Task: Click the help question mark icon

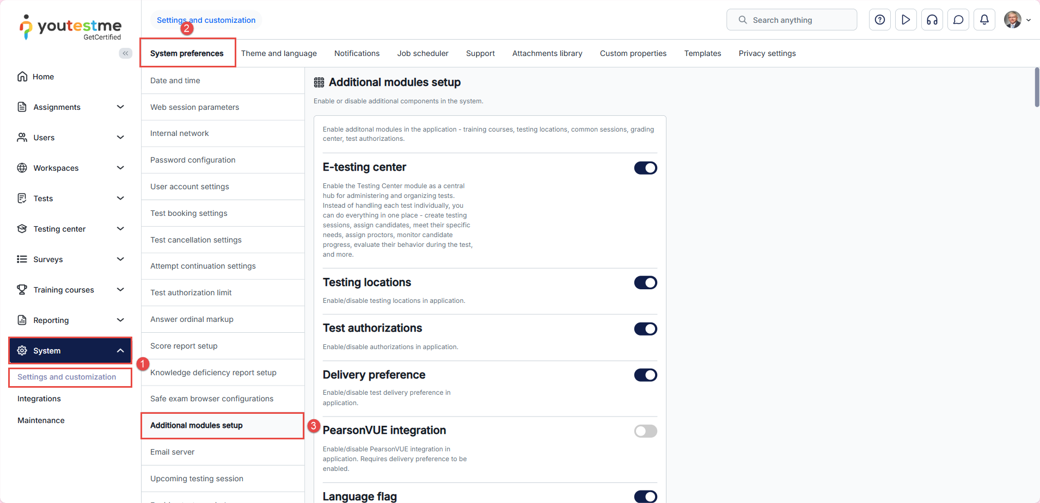Action: (879, 20)
